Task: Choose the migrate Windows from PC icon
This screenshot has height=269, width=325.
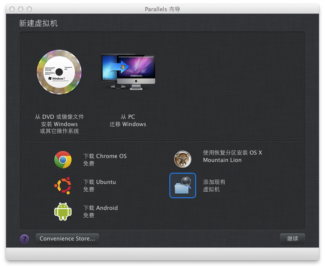Action: (x=128, y=72)
